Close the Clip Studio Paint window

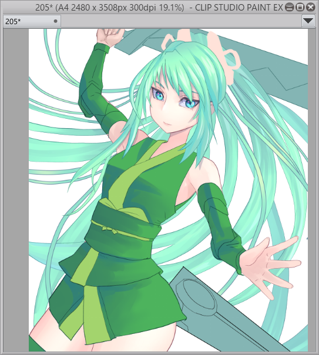point(311,8)
